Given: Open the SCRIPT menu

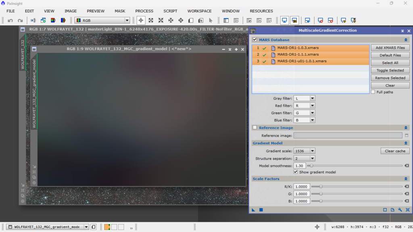Looking at the screenshot, I should click(170, 11).
